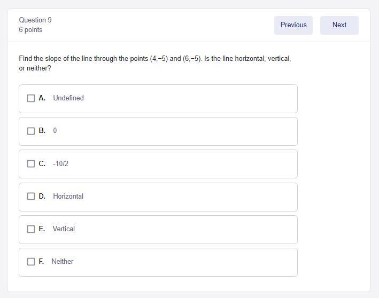
Task: Tick the checkbox next to option B
Action: pyautogui.click(x=31, y=131)
